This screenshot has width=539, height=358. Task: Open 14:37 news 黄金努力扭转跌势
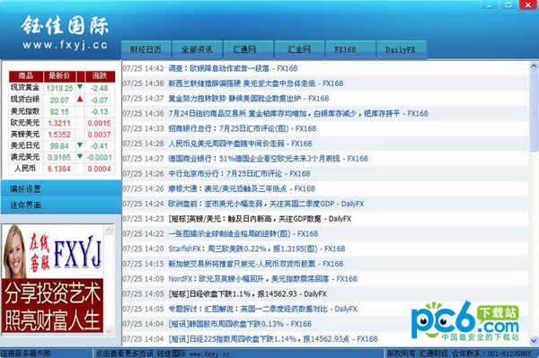[249, 99]
